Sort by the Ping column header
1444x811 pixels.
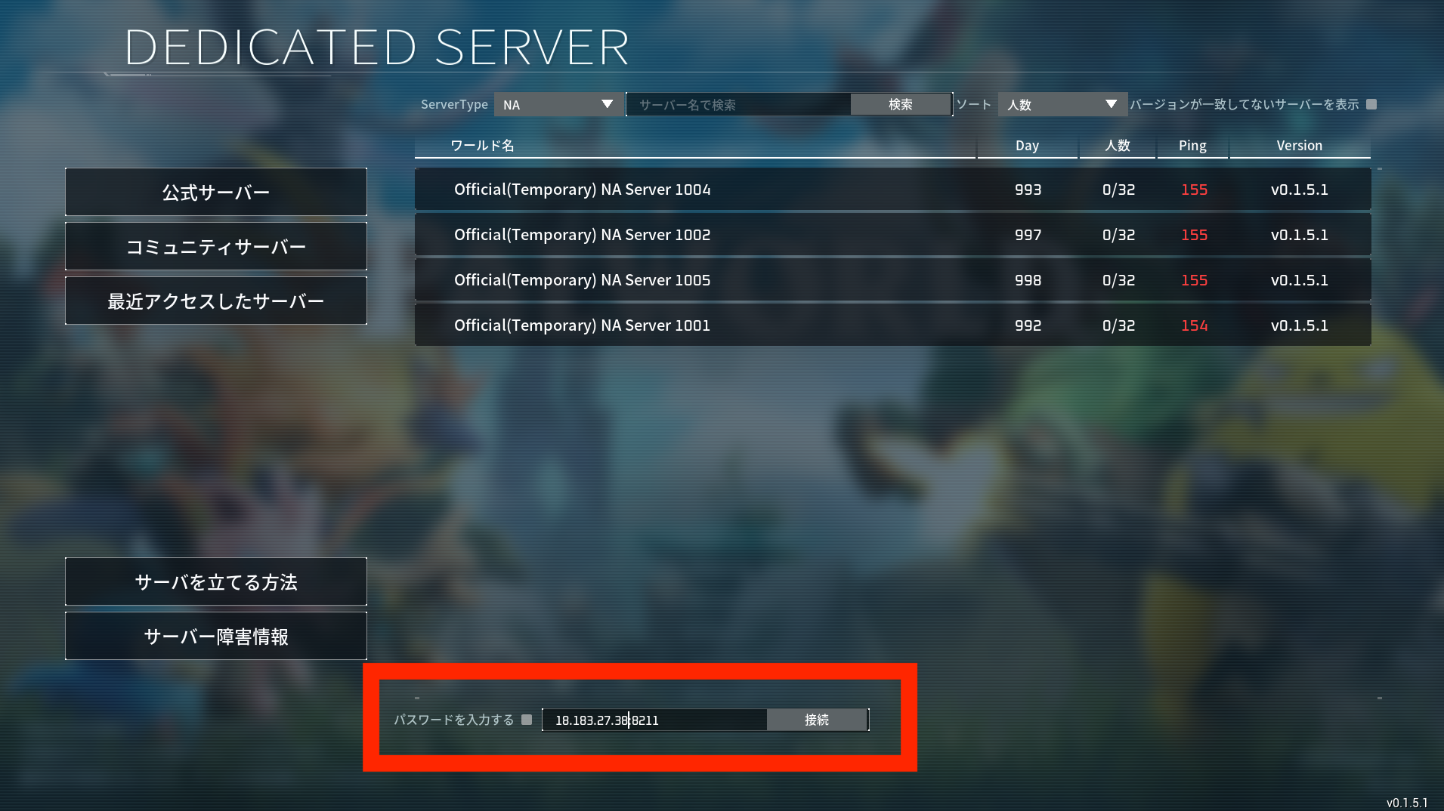coord(1192,146)
